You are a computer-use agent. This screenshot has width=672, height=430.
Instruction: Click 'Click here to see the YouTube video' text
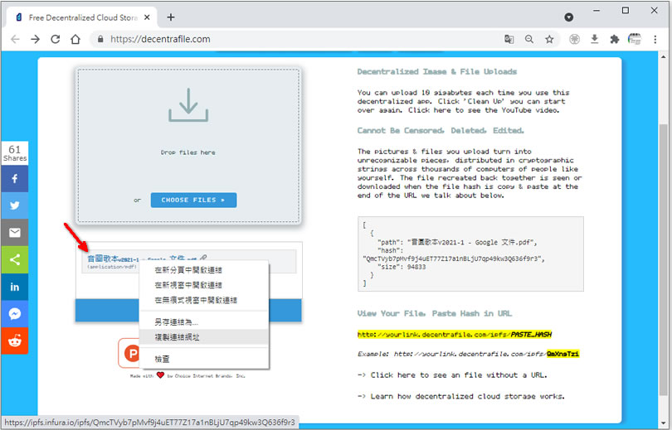[x=484, y=110]
